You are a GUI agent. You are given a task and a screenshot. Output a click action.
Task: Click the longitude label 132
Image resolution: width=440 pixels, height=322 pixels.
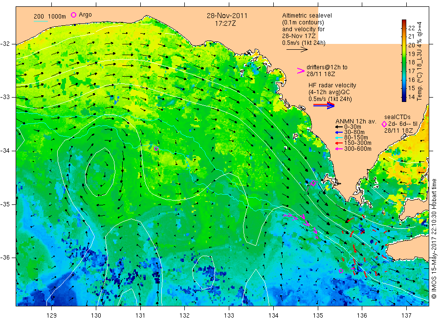pos(185,316)
